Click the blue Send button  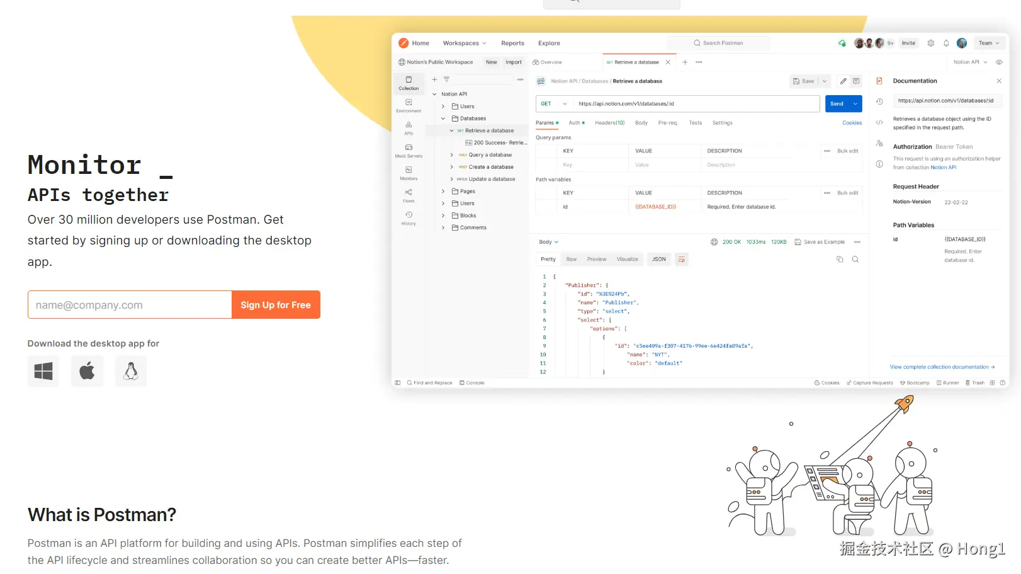pos(837,104)
